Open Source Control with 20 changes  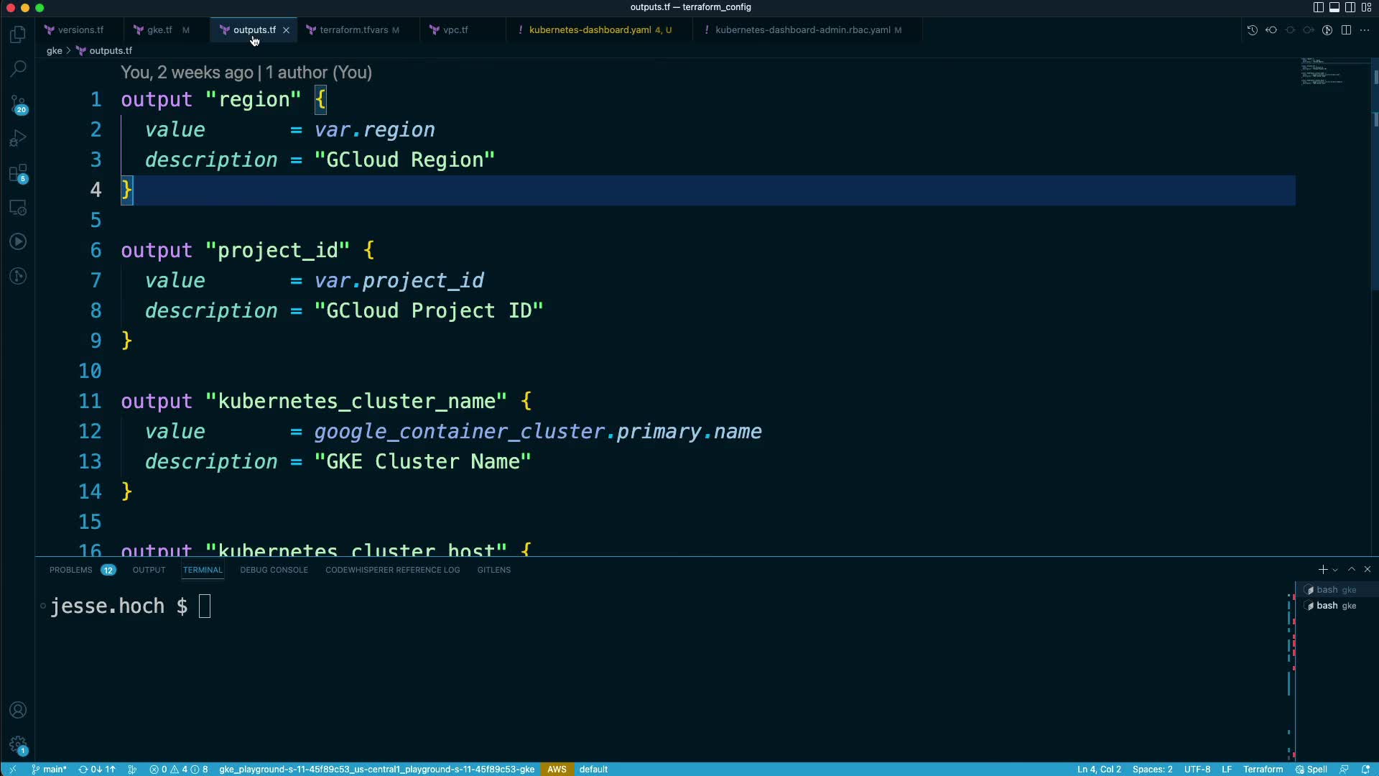pyautogui.click(x=18, y=104)
